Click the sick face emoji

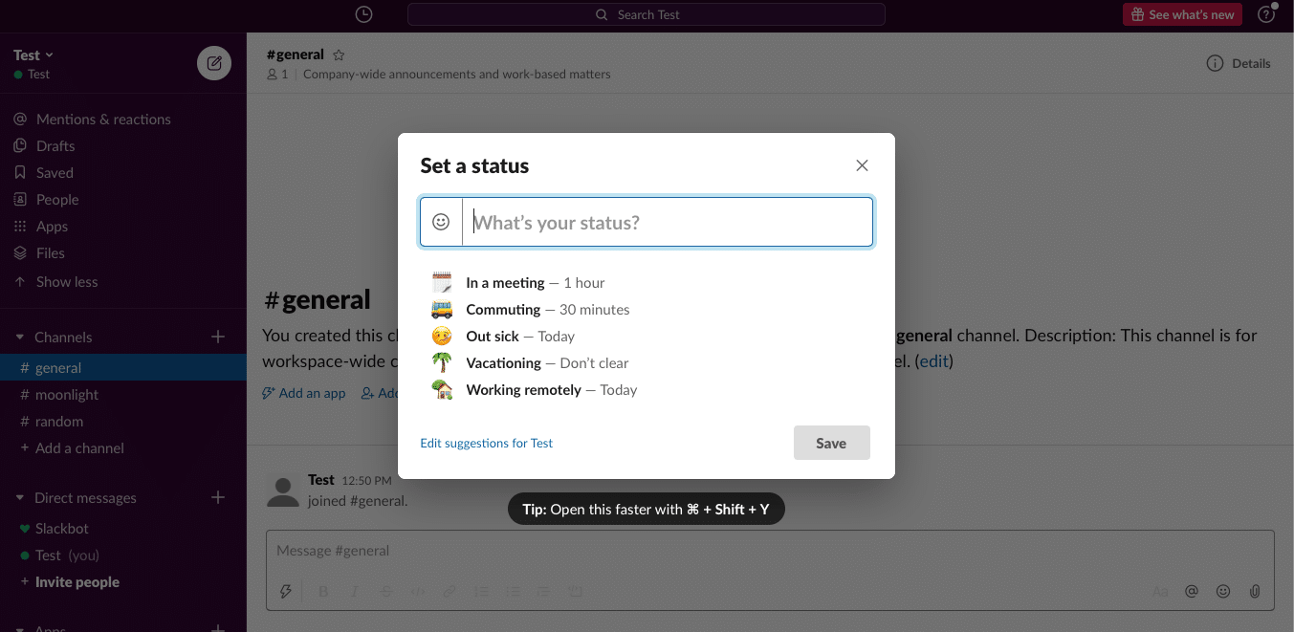pos(442,336)
